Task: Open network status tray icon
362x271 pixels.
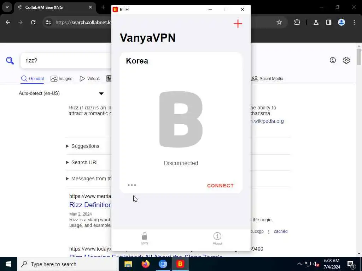Action: [308, 264]
